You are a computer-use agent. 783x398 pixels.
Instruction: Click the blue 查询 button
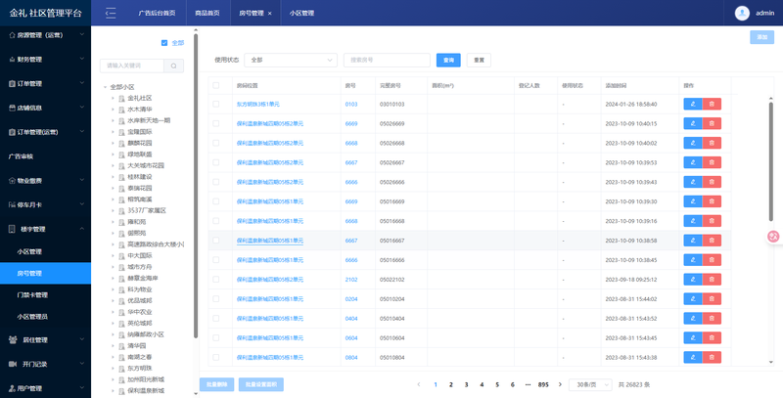(x=448, y=60)
